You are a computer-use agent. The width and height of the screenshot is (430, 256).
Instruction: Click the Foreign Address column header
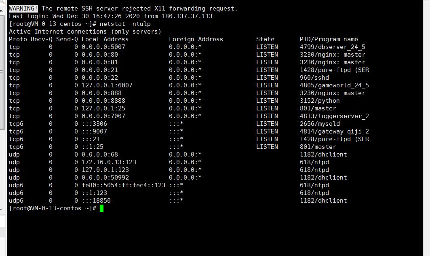coord(196,39)
